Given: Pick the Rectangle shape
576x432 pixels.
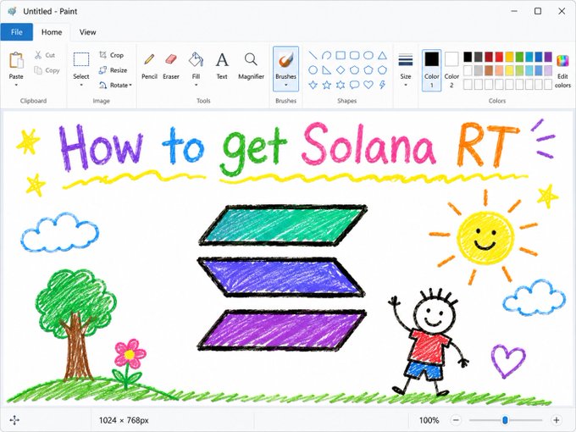Looking at the screenshot, I should click(341, 55).
